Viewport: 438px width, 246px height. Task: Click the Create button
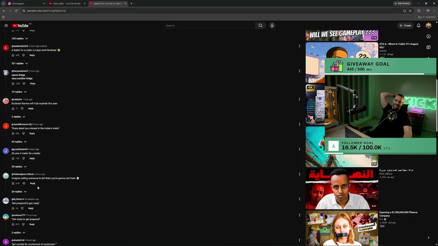coord(405,26)
